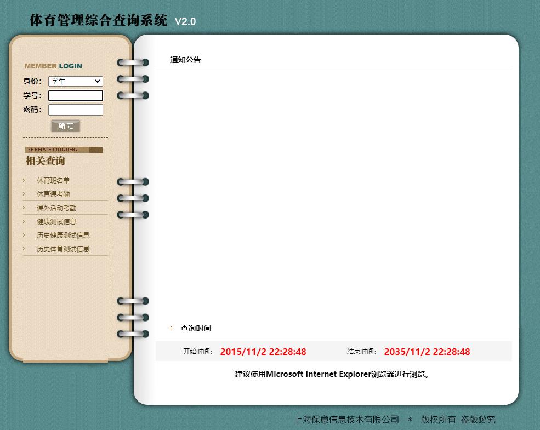
Task: Click the bullet icon beside 查询时间
Action: point(171,328)
